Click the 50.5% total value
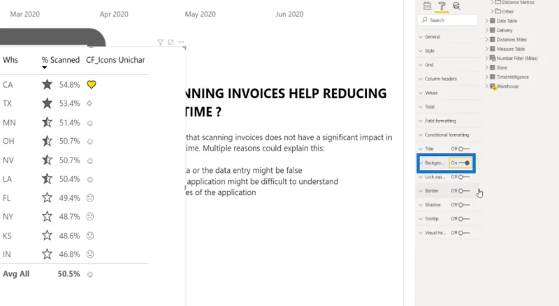The image size is (559, 306). [68, 274]
